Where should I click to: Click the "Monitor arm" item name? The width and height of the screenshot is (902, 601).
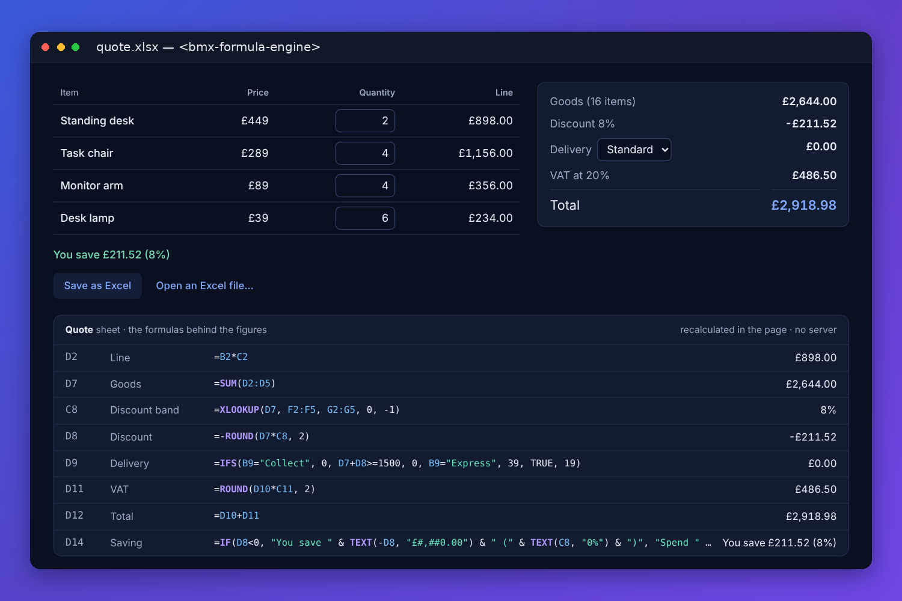coord(91,186)
